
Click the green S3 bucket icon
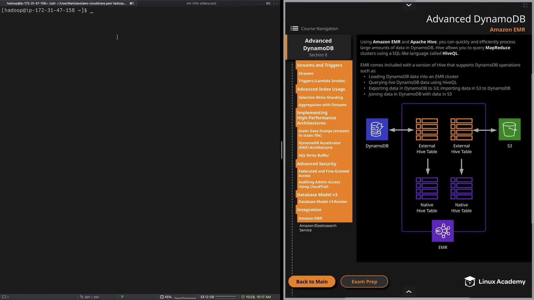pos(509,129)
